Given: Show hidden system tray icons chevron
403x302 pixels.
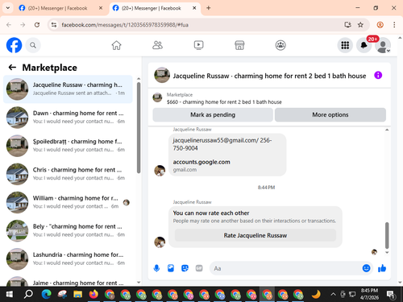Looking at the screenshot, I should (333, 295).
